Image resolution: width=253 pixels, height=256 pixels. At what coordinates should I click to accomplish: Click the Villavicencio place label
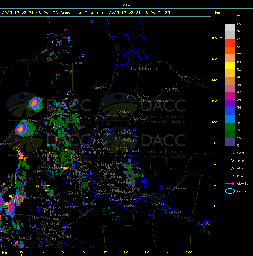pyautogui.click(x=61, y=113)
